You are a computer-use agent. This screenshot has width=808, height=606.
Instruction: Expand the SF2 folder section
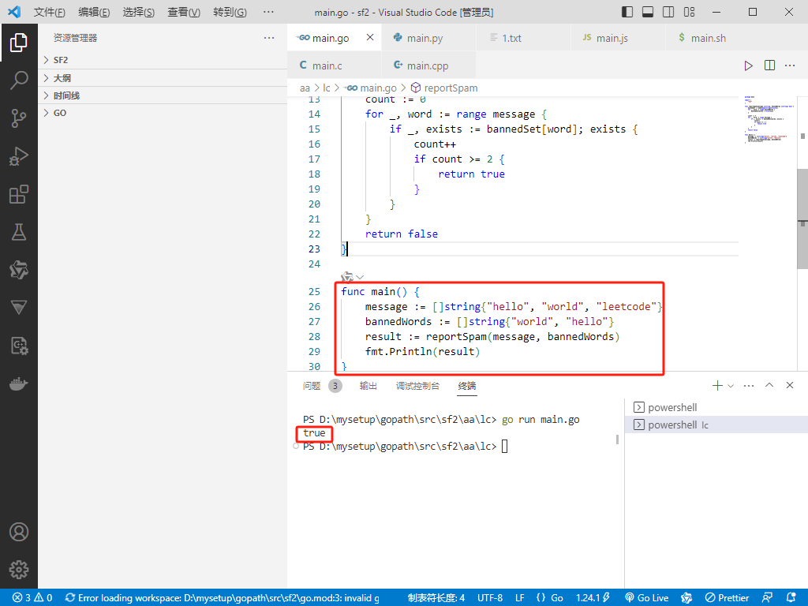163,60
